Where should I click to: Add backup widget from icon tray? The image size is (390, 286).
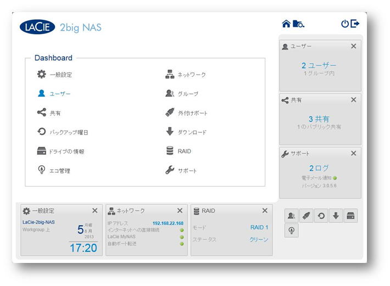321,216
